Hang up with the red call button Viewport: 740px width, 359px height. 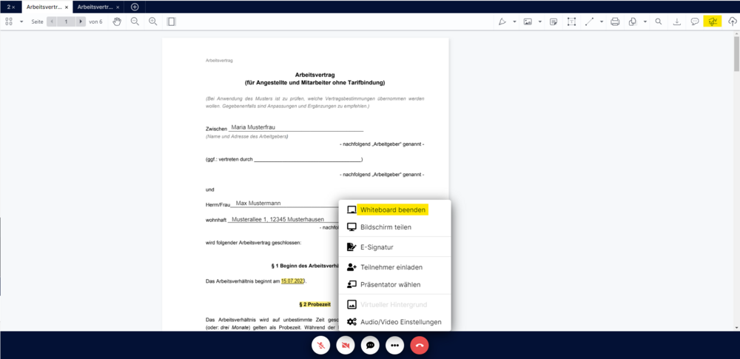coord(420,345)
